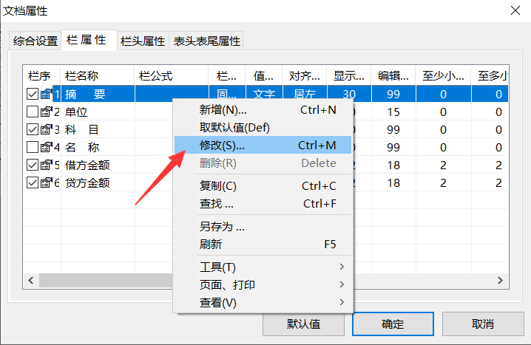Click the property icon in row 摘要
Viewport: 531px width, 345px height.
pyautogui.click(x=46, y=94)
